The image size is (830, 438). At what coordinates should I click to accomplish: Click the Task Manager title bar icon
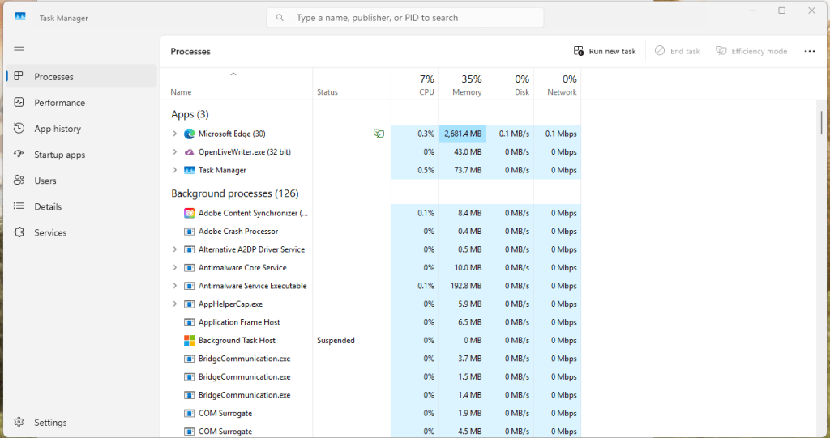pos(20,17)
